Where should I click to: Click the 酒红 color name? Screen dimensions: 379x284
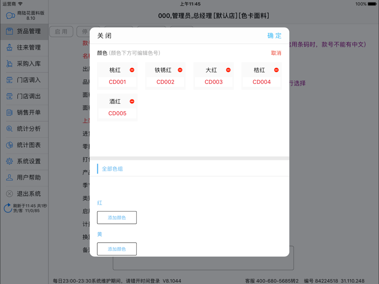(115, 101)
